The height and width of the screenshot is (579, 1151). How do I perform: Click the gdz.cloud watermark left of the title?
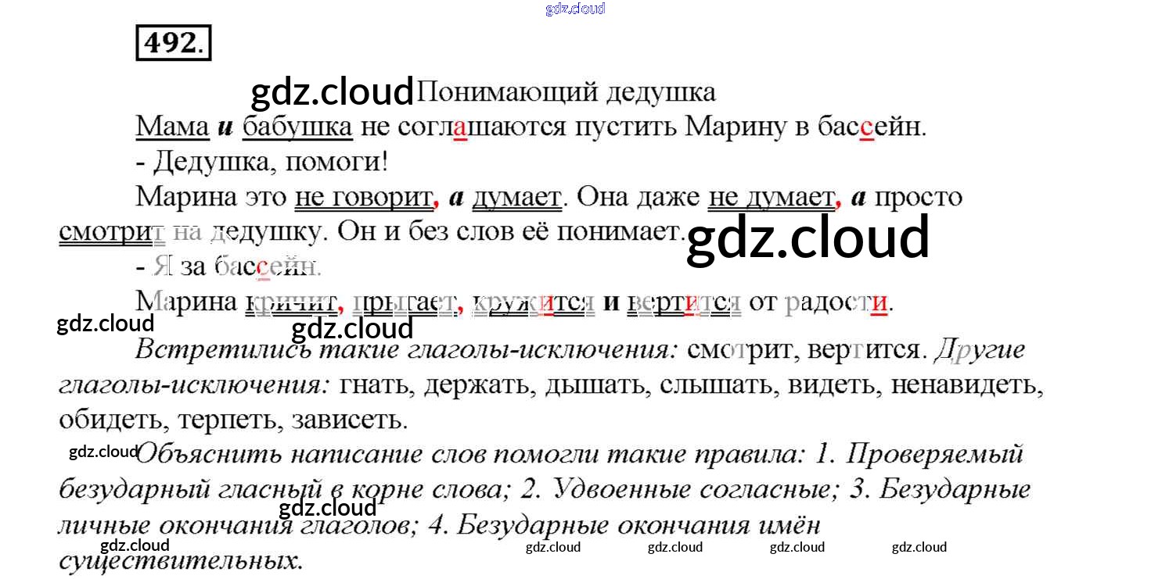pos(332,92)
